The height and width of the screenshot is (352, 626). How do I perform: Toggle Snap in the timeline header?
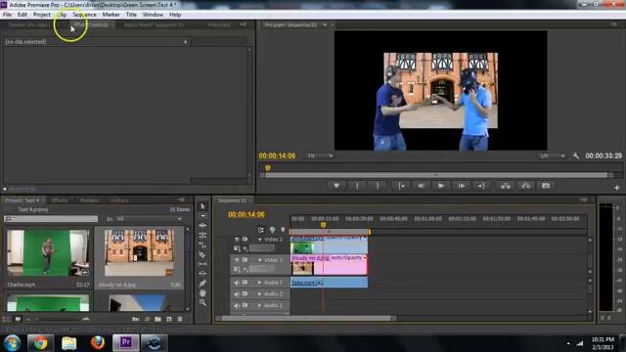261,230
